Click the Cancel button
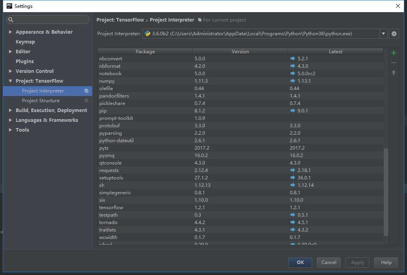The image size is (407, 275). (x=329, y=262)
